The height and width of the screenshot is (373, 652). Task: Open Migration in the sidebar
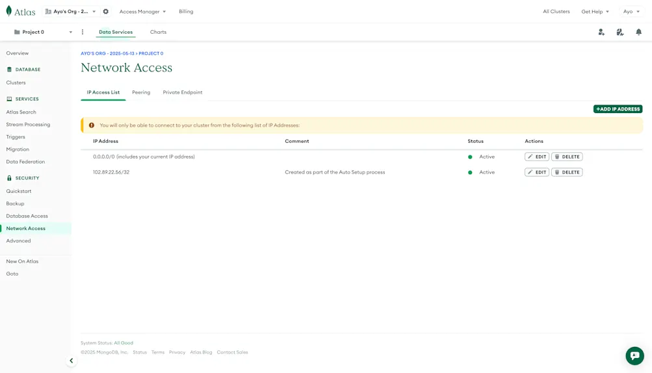click(x=18, y=149)
